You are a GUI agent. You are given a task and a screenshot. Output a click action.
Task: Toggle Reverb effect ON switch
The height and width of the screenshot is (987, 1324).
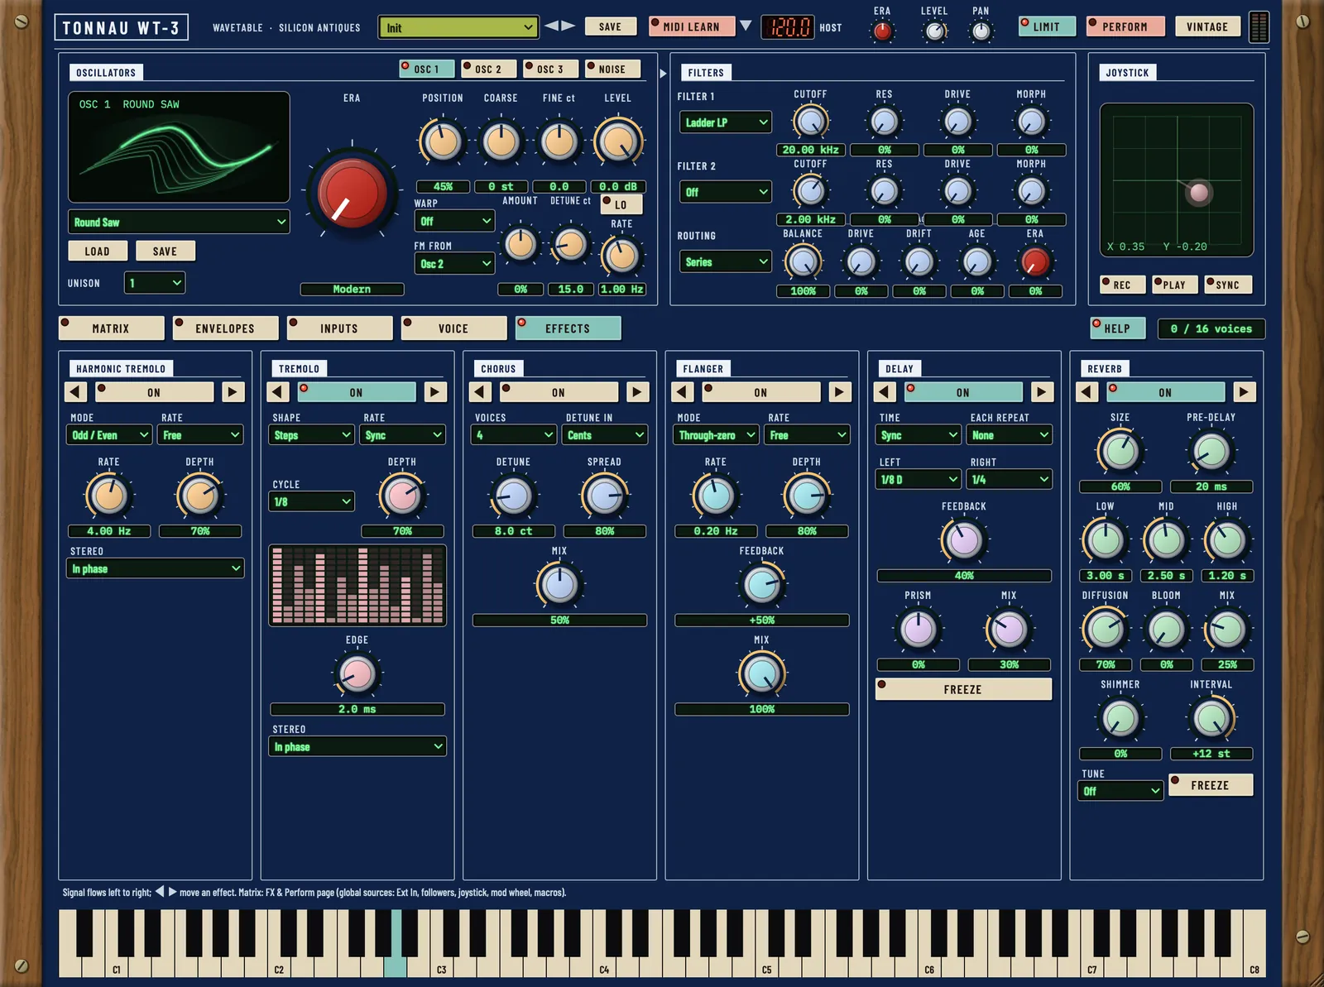(x=1165, y=392)
